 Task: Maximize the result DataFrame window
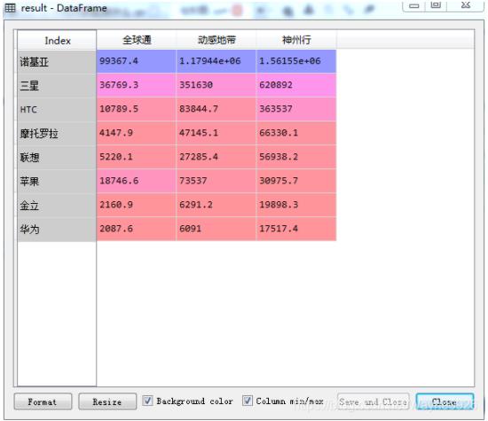pos(436,5)
